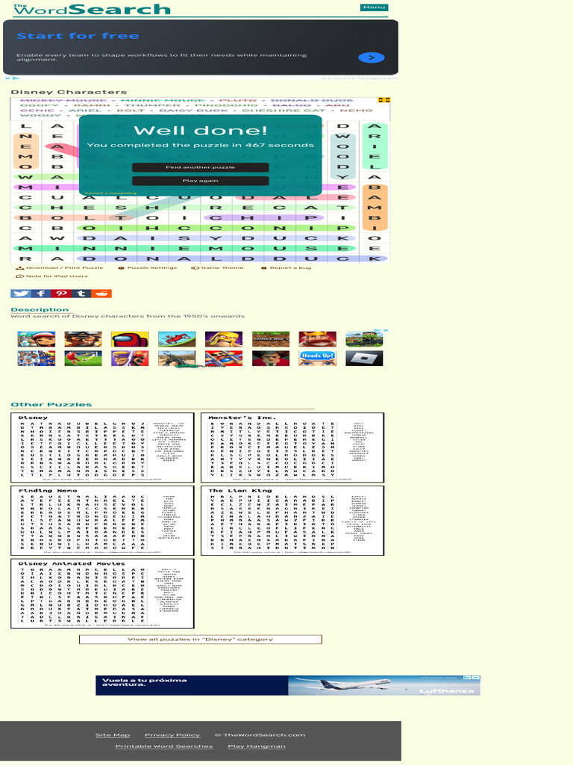Toggle fullscreen with yellow expand icon
This screenshot has height=765, width=573.
click(x=384, y=100)
